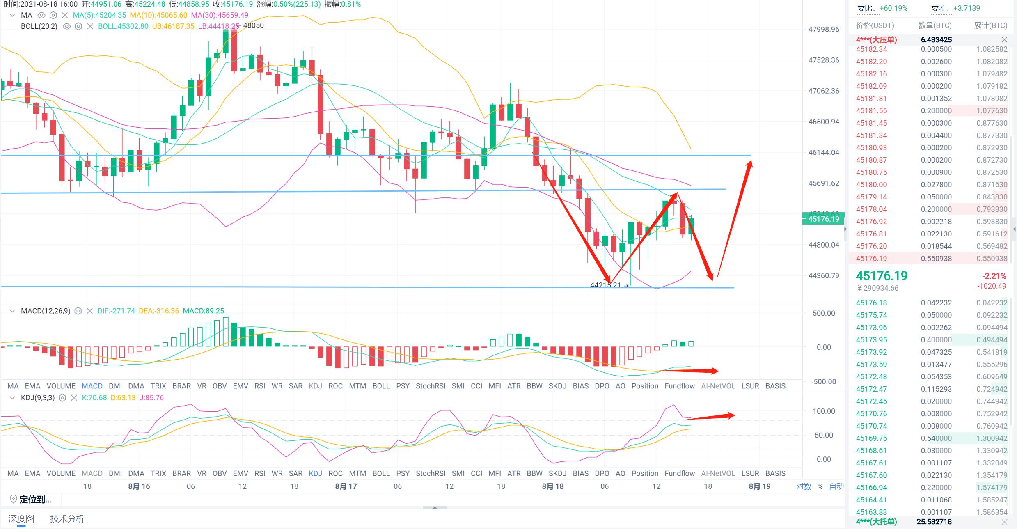Open MA indicator settings hexagon icon

coord(53,15)
